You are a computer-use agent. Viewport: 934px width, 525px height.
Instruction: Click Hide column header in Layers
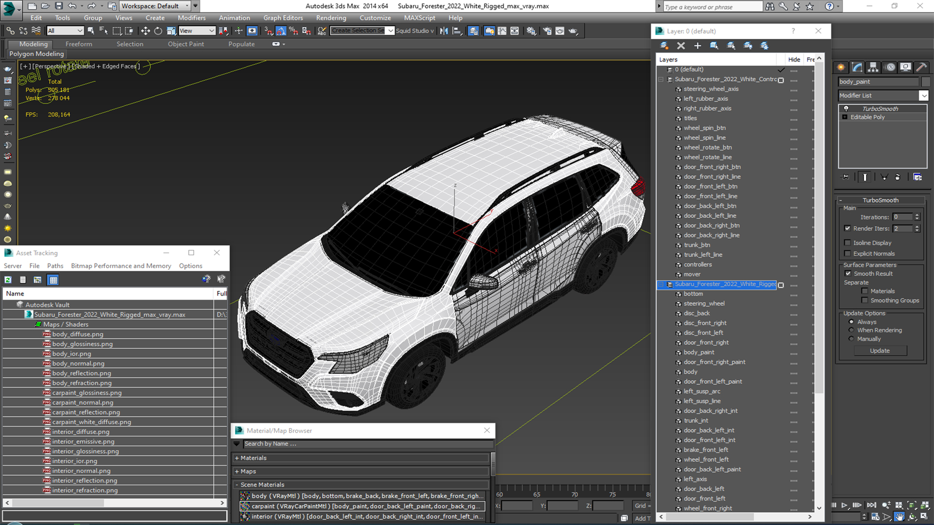pyautogui.click(x=794, y=59)
